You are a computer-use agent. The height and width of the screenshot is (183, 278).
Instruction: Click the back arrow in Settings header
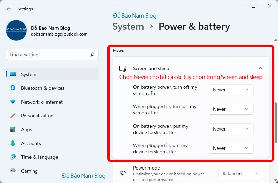click(9, 9)
